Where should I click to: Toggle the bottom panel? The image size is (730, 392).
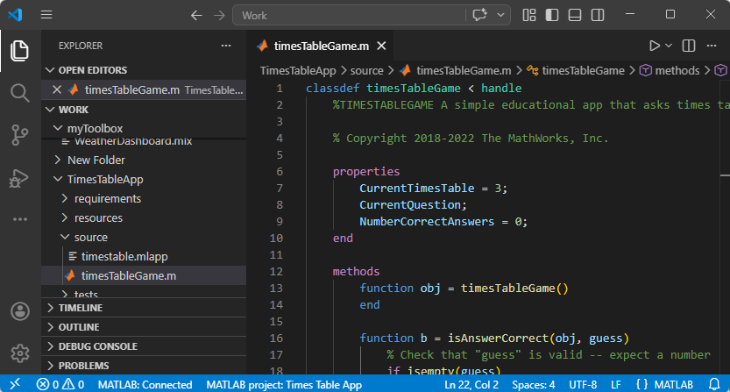(x=575, y=15)
